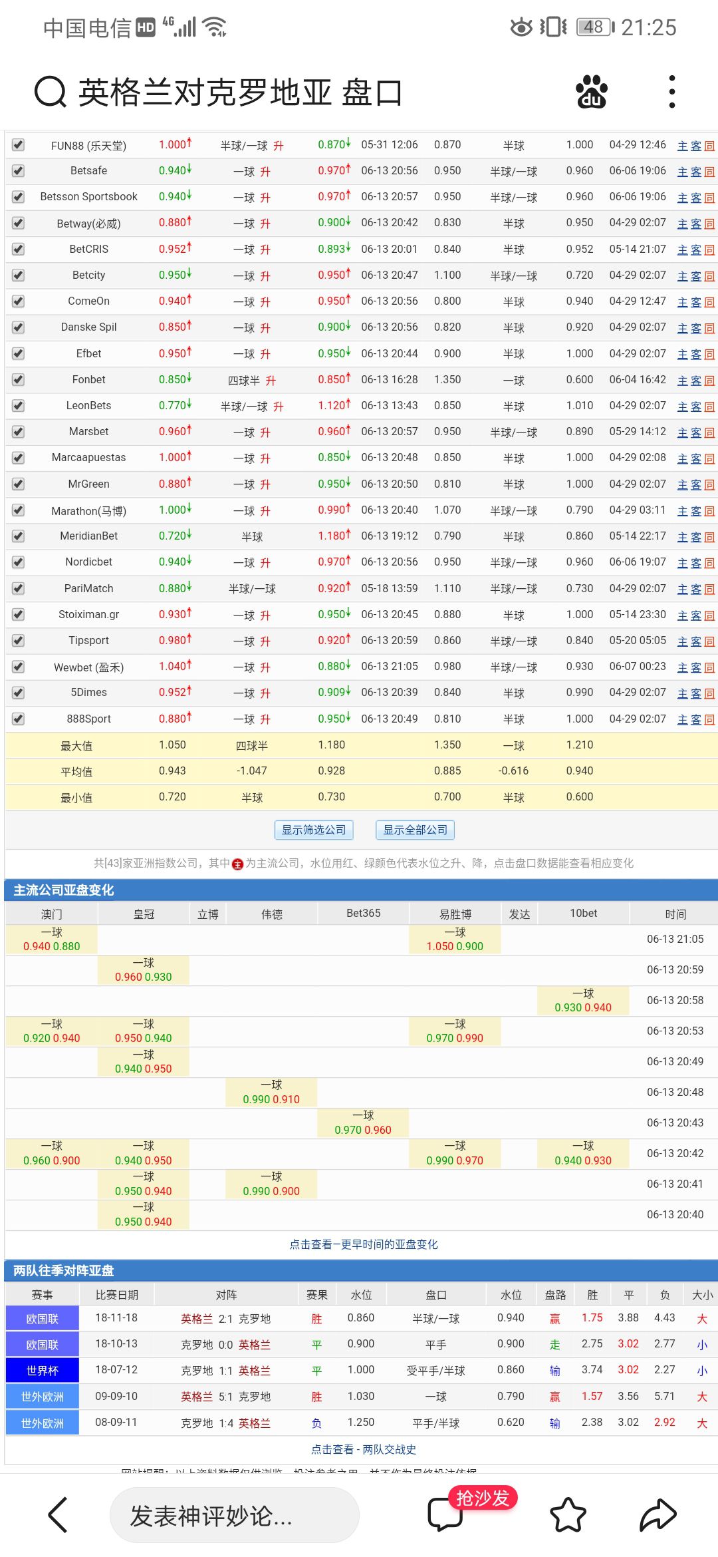Open 点击查看-更早时间的亚盘变化 link

click(x=363, y=1244)
